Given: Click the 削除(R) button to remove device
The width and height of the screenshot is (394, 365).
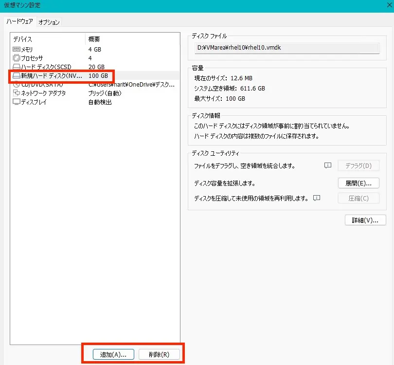Looking at the screenshot, I should (160, 354).
